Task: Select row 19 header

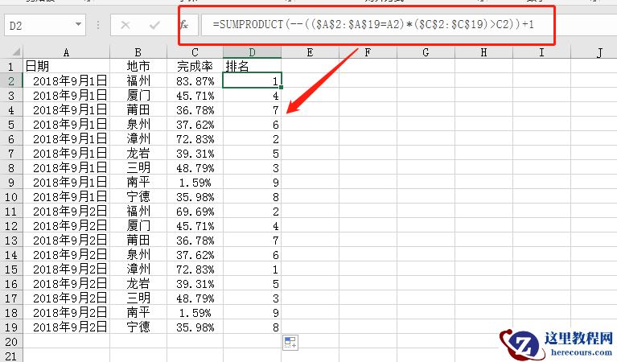Action: coord(11,327)
